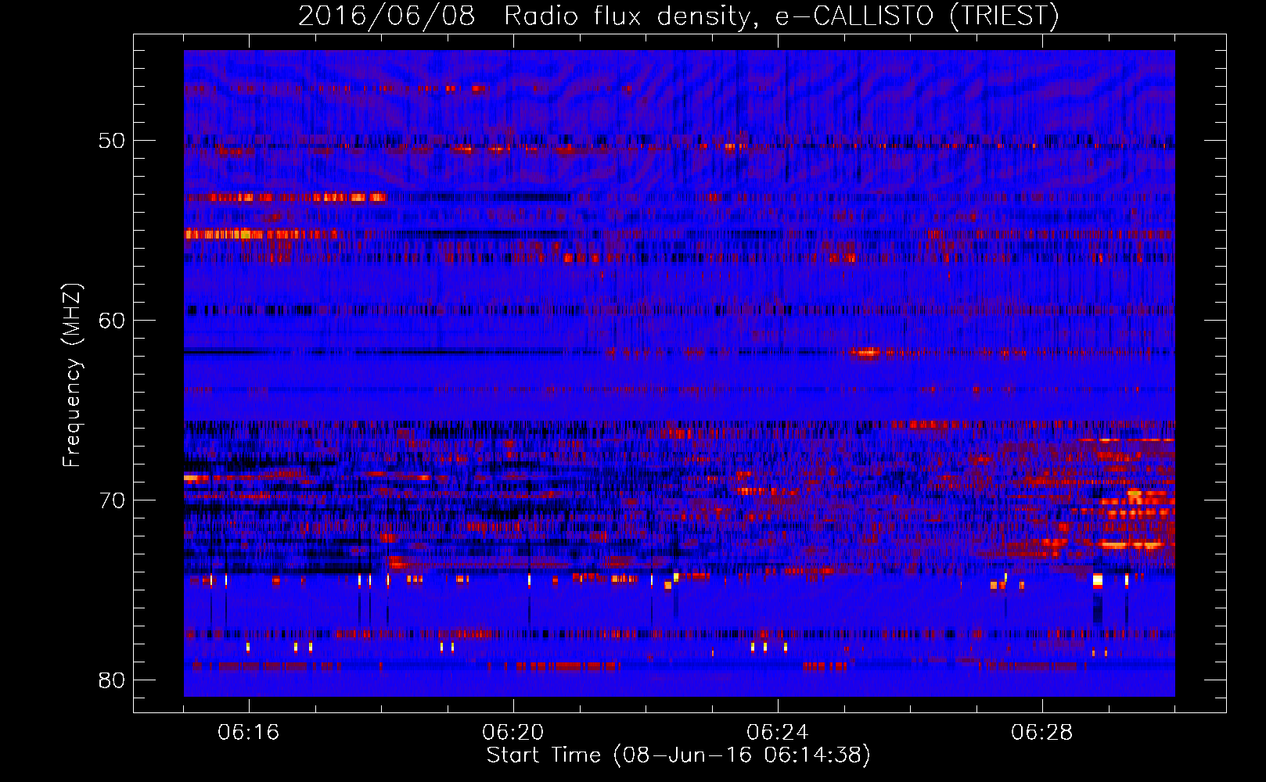Click the 06:24 time tick label
The height and width of the screenshot is (782, 1266).
777,733
